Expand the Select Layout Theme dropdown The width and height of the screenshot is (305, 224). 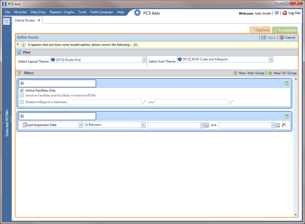[144, 60]
